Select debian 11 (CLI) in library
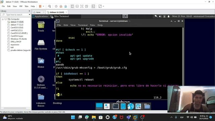Viewport: 215px width, 121px height. (17, 25)
